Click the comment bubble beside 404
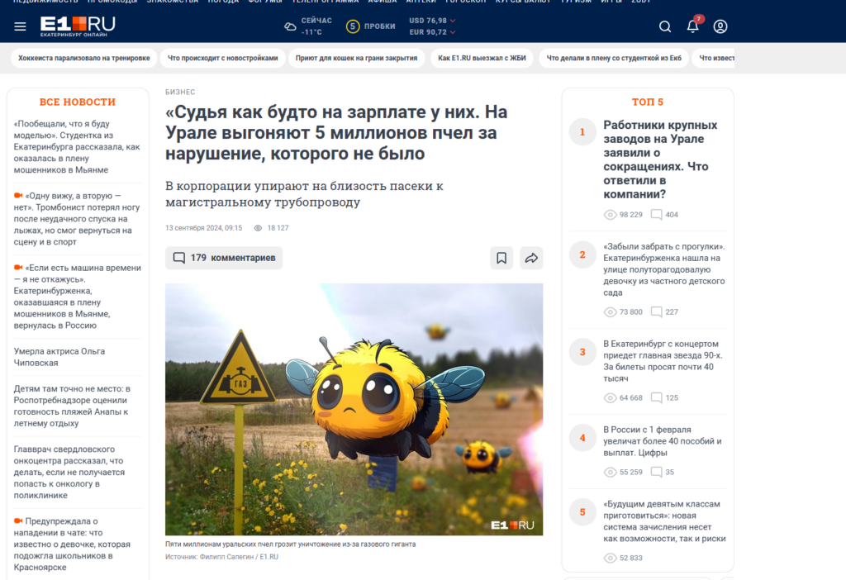Image resolution: width=846 pixels, height=580 pixels. tap(656, 215)
